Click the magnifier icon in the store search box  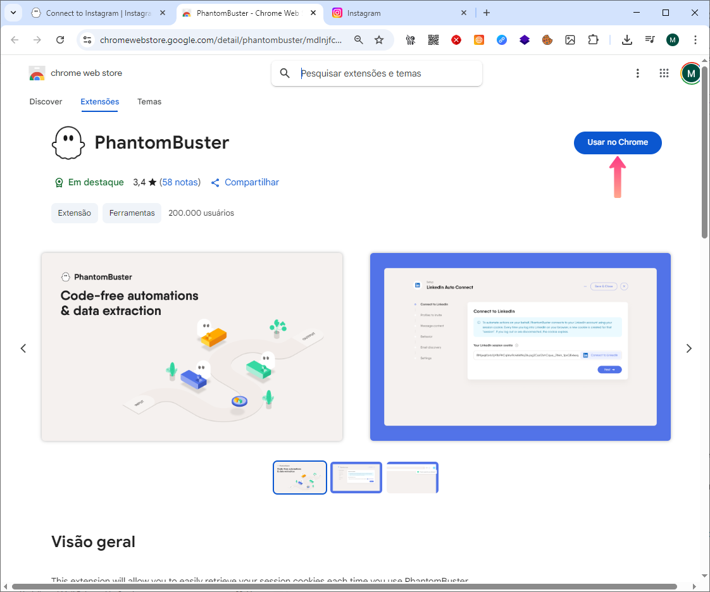[x=284, y=73]
